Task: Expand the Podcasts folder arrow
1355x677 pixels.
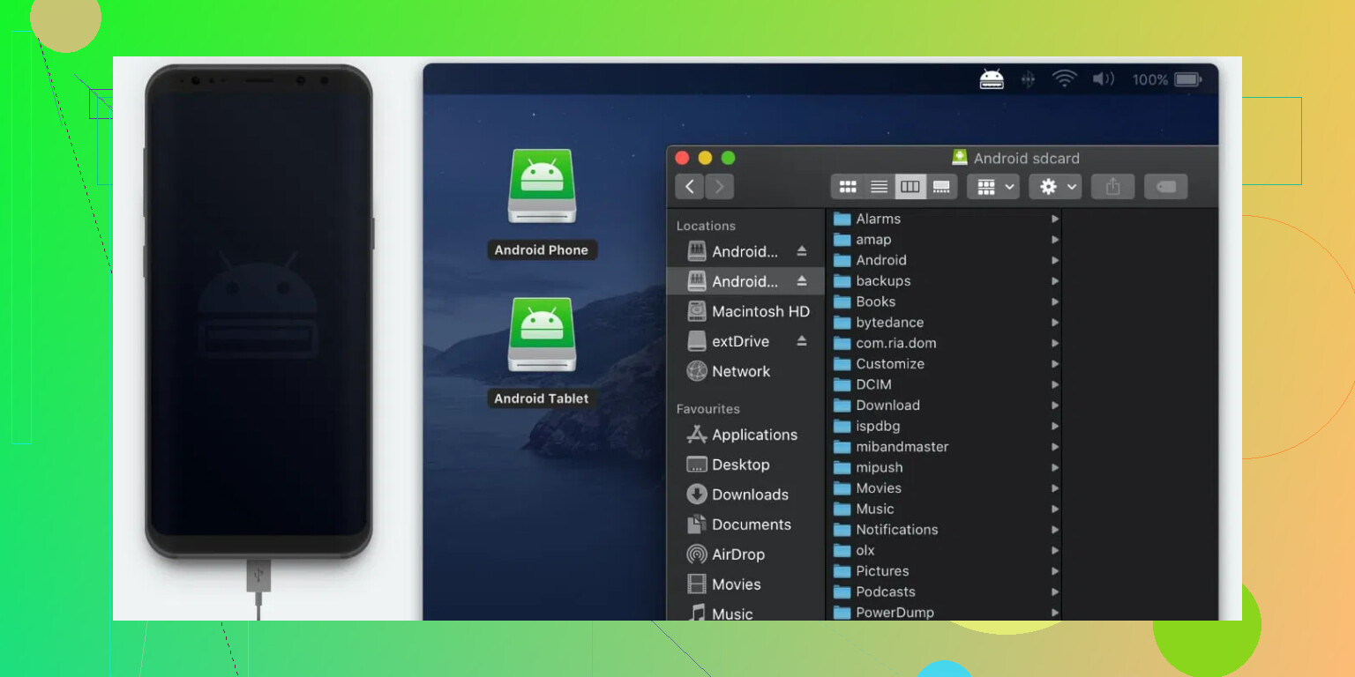Action: coord(1054,591)
